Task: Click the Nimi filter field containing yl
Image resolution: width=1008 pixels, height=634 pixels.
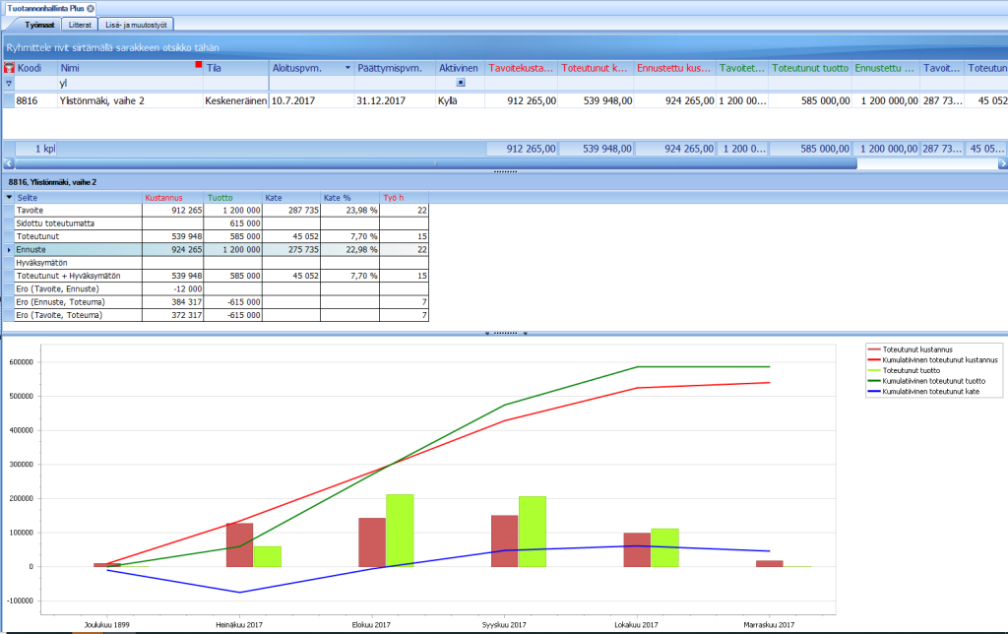Action: (x=131, y=84)
